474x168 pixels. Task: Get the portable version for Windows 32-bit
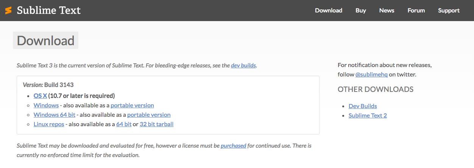point(132,105)
